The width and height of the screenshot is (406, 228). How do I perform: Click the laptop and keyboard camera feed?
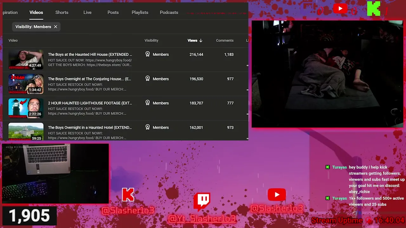point(56,174)
